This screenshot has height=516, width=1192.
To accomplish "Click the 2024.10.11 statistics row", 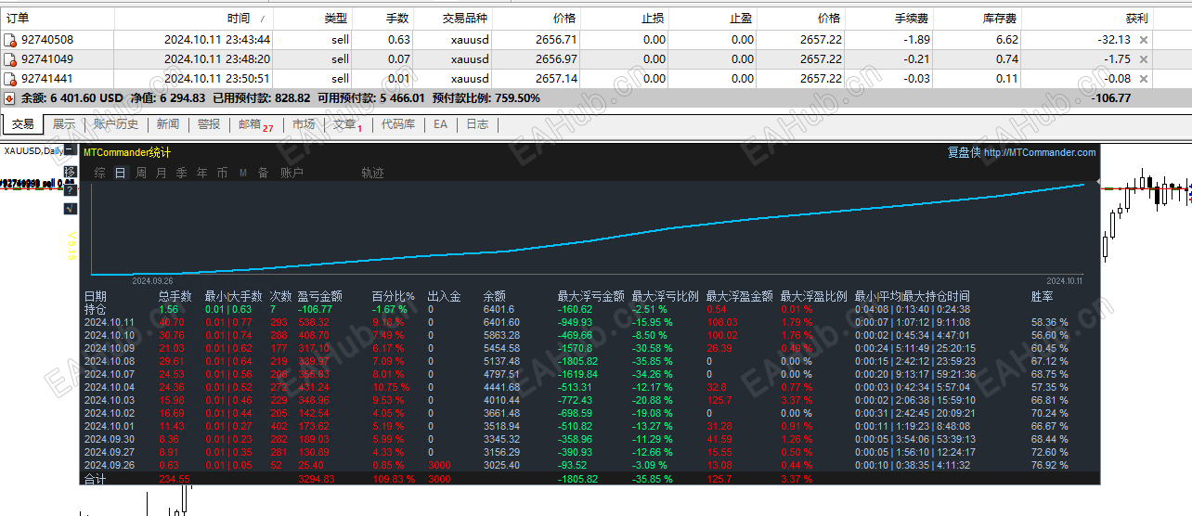I will click(590, 322).
